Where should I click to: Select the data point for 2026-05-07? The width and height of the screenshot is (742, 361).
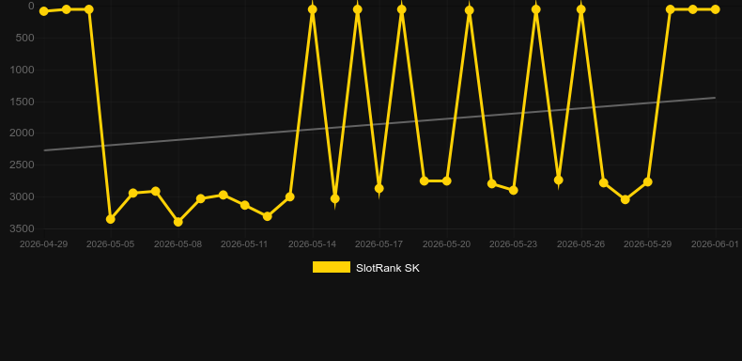click(156, 191)
